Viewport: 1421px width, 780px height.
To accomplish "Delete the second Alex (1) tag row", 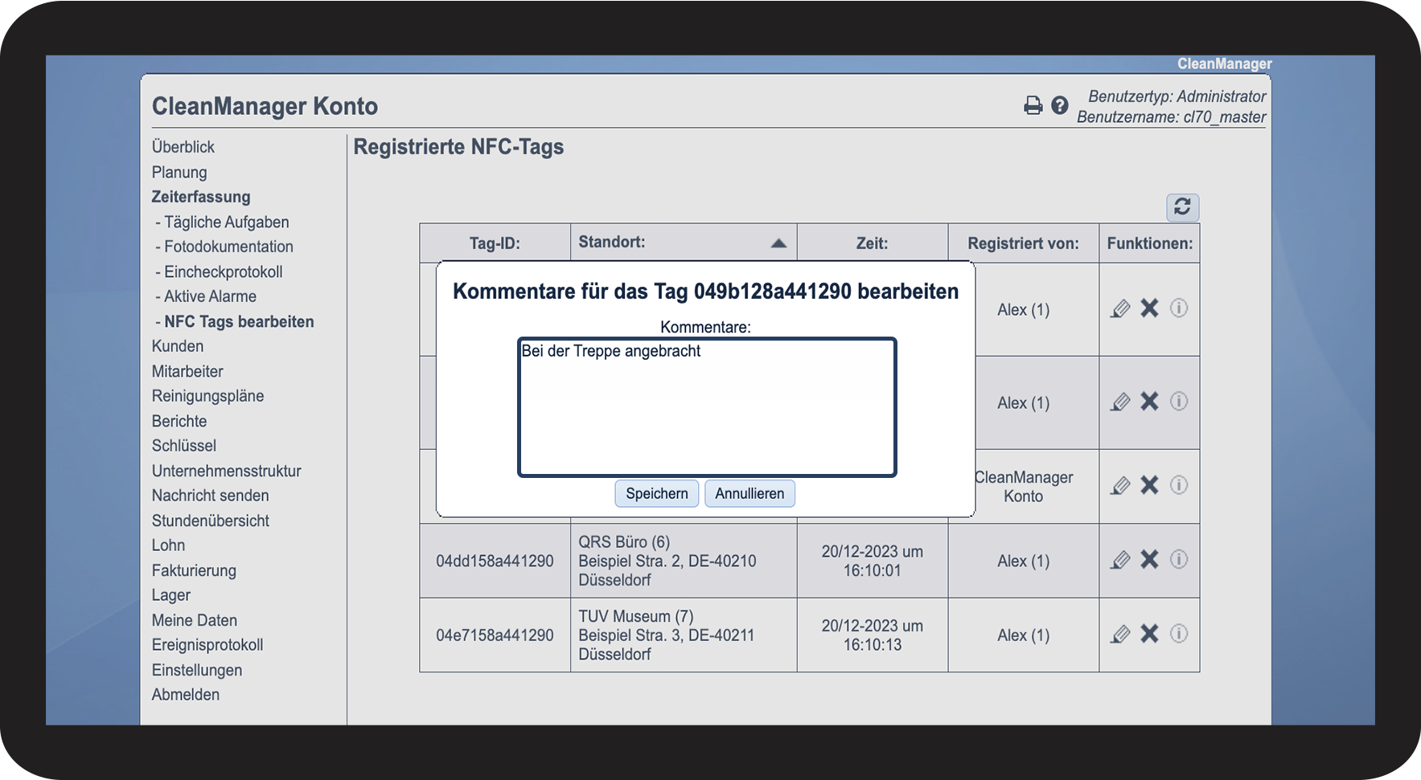I will (x=1149, y=402).
